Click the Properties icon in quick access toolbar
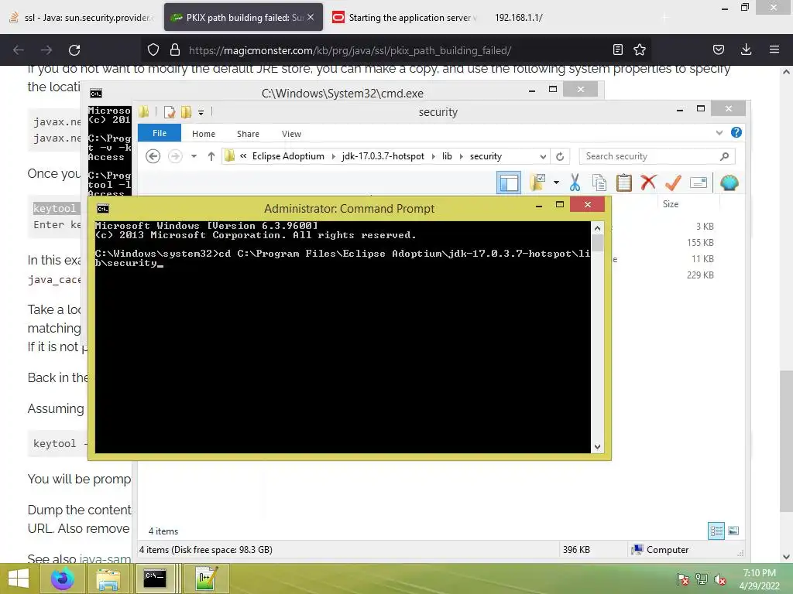Viewport: 793px width, 594px height. click(x=170, y=111)
